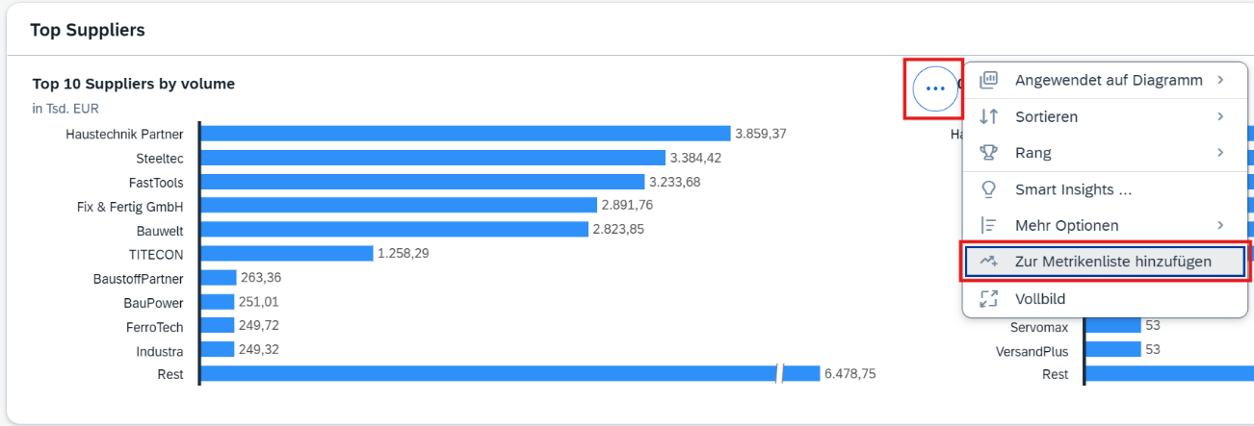Click the Vollbild fullscreen icon
1254x426 pixels.
click(x=988, y=299)
